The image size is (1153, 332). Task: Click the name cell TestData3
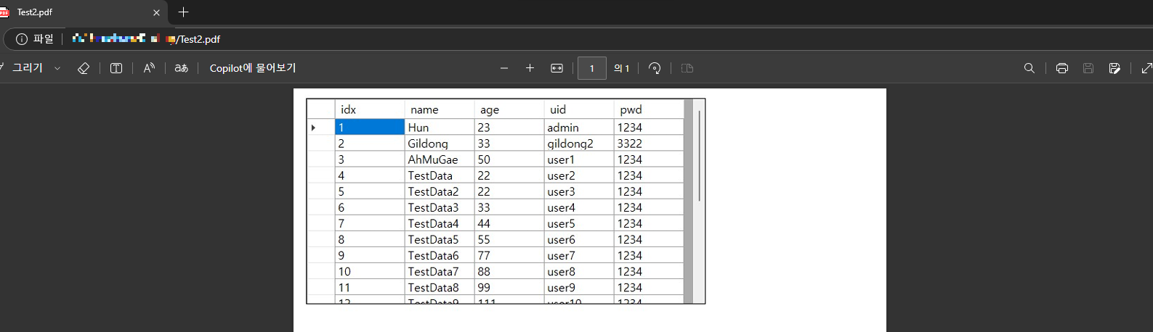(x=440, y=207)
